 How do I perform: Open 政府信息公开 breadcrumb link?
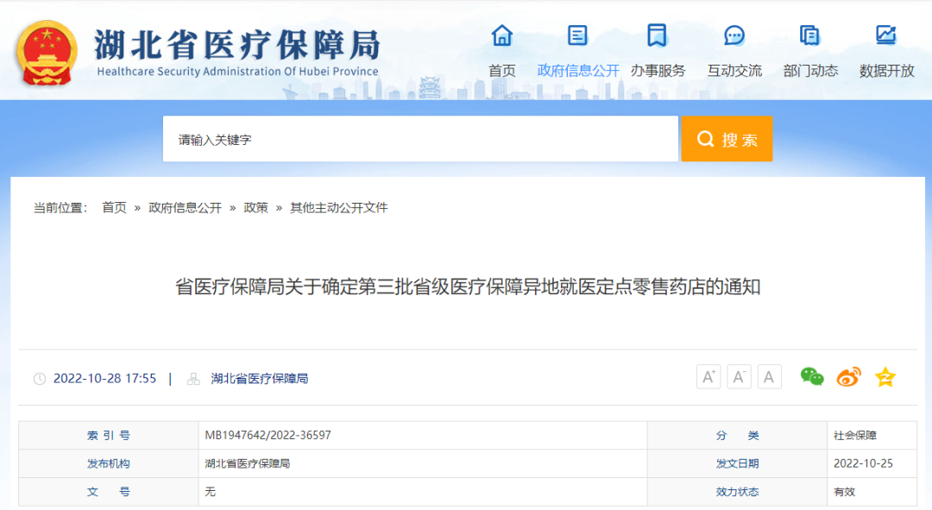click(x=185, y=207)
